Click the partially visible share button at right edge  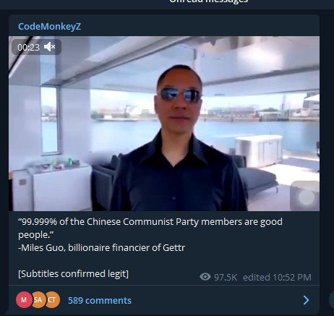pyautogui.click(x=332, y=299)
